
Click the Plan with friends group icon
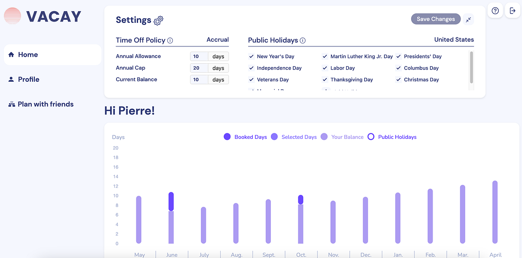[x=12, y=104]
